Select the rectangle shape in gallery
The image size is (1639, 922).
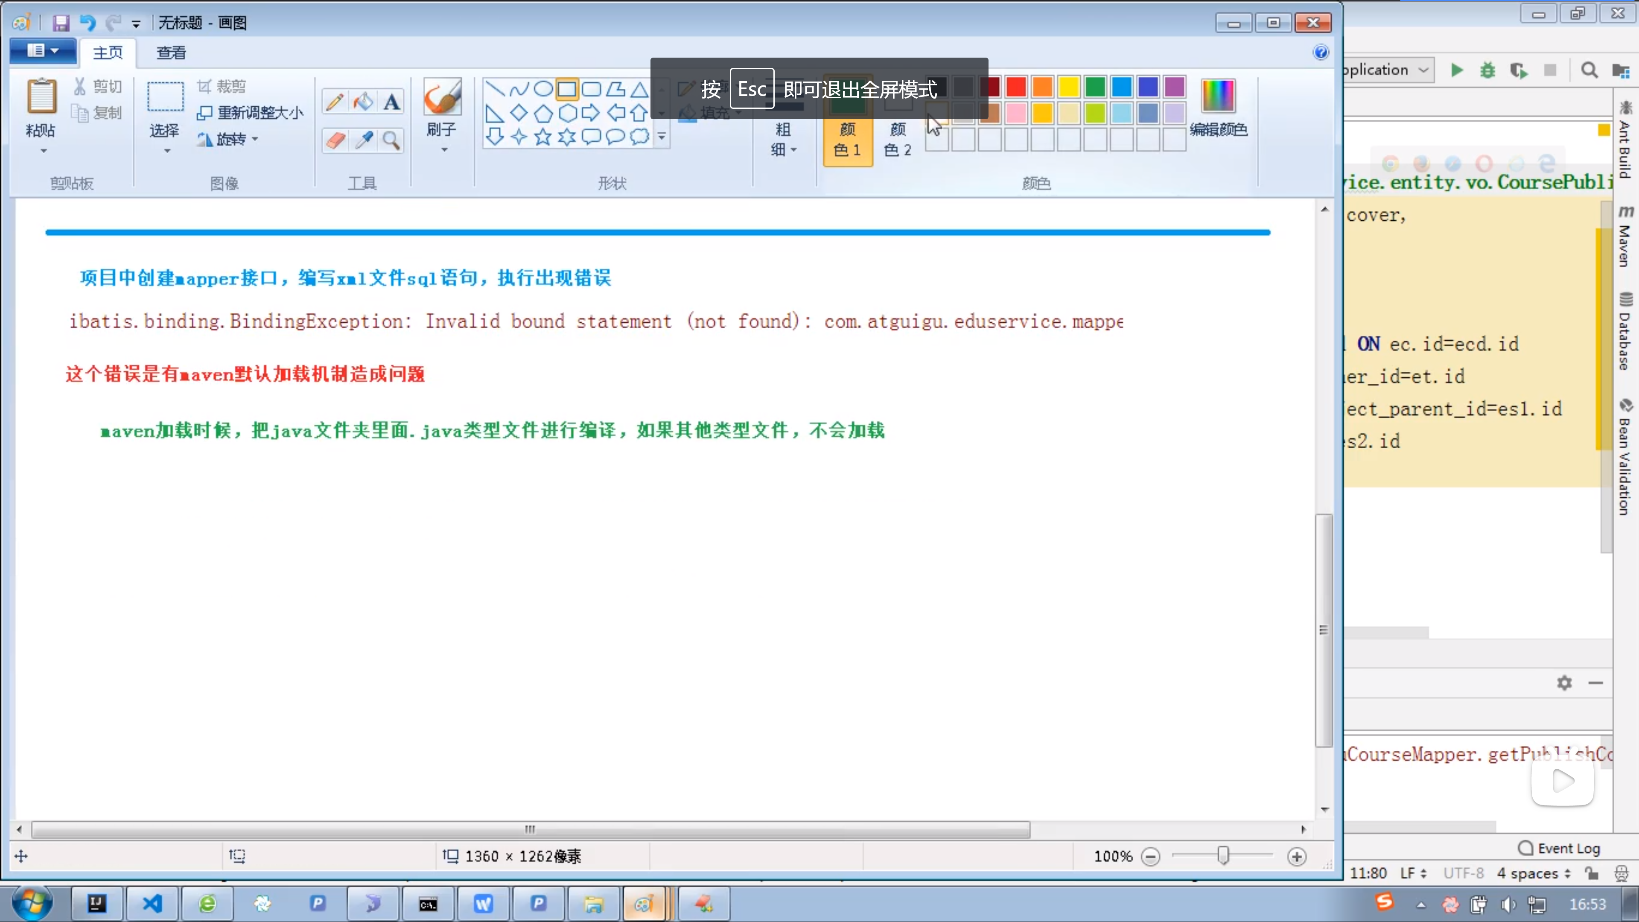[567, 88]
